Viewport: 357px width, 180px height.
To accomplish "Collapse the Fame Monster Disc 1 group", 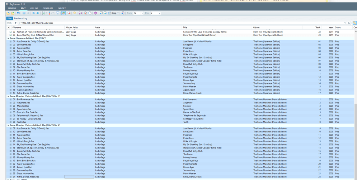I will pyautogui.click(x=8, y=96).
